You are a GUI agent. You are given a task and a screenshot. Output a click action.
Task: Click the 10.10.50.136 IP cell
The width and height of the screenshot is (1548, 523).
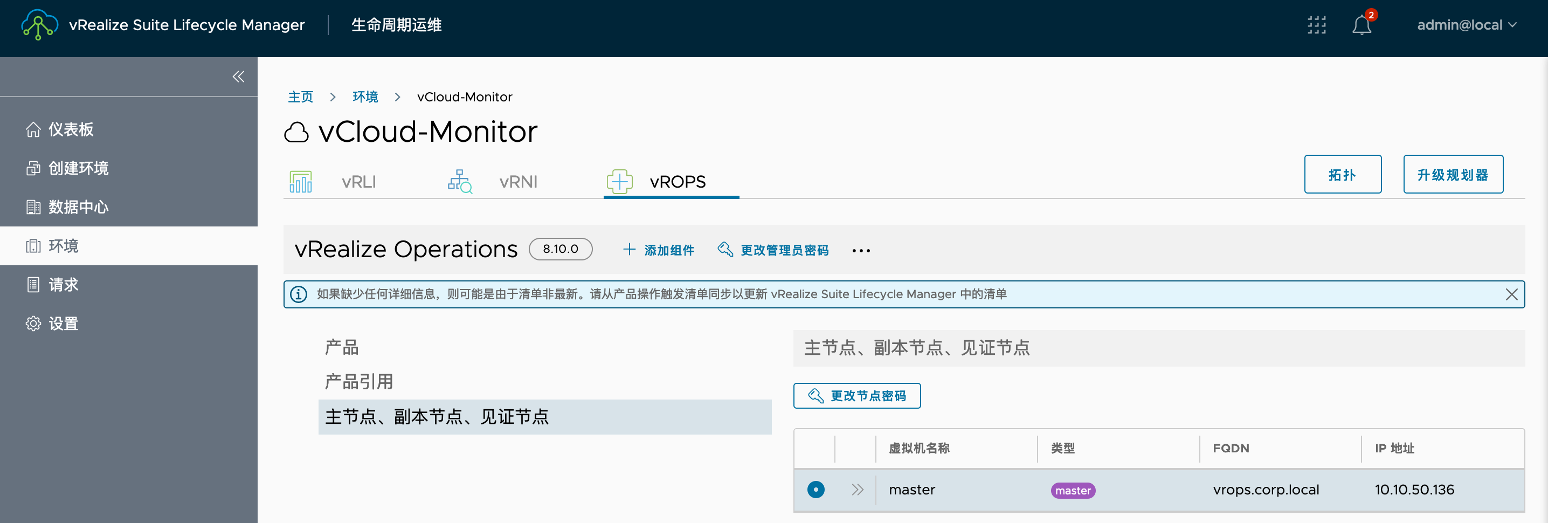pyautogui.click(x=1414, y=490)
